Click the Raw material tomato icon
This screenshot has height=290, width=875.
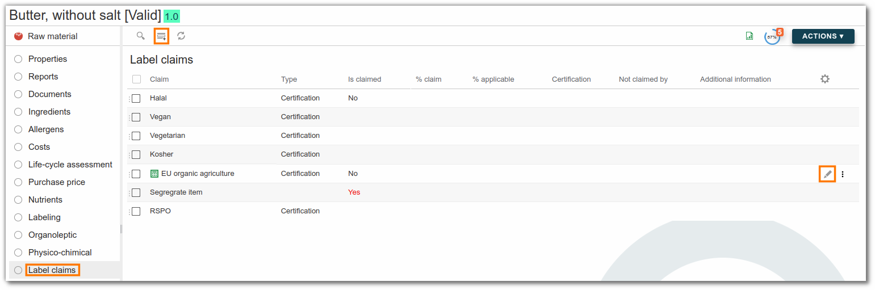(19, 36)
